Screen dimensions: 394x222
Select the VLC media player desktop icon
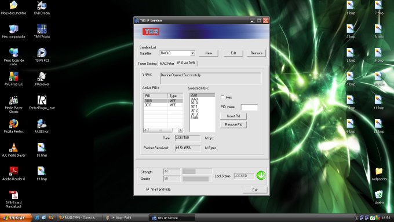tap(13, 150)
